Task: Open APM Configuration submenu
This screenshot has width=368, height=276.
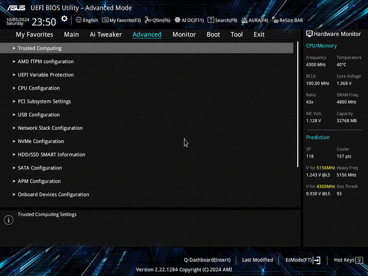Action: point(146,181)
